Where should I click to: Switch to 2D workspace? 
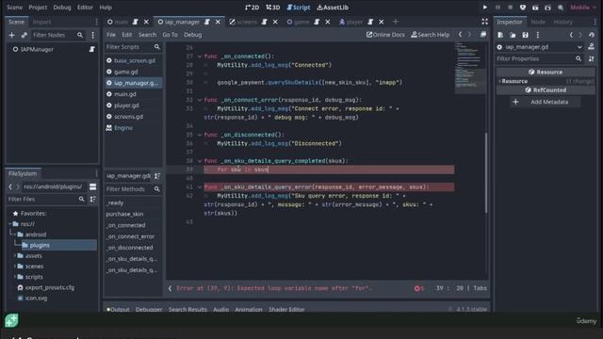tap(253, 8)
